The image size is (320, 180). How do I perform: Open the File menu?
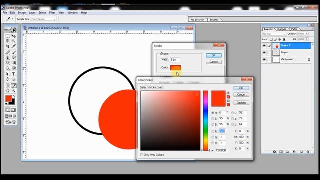(x=5, y=13)
